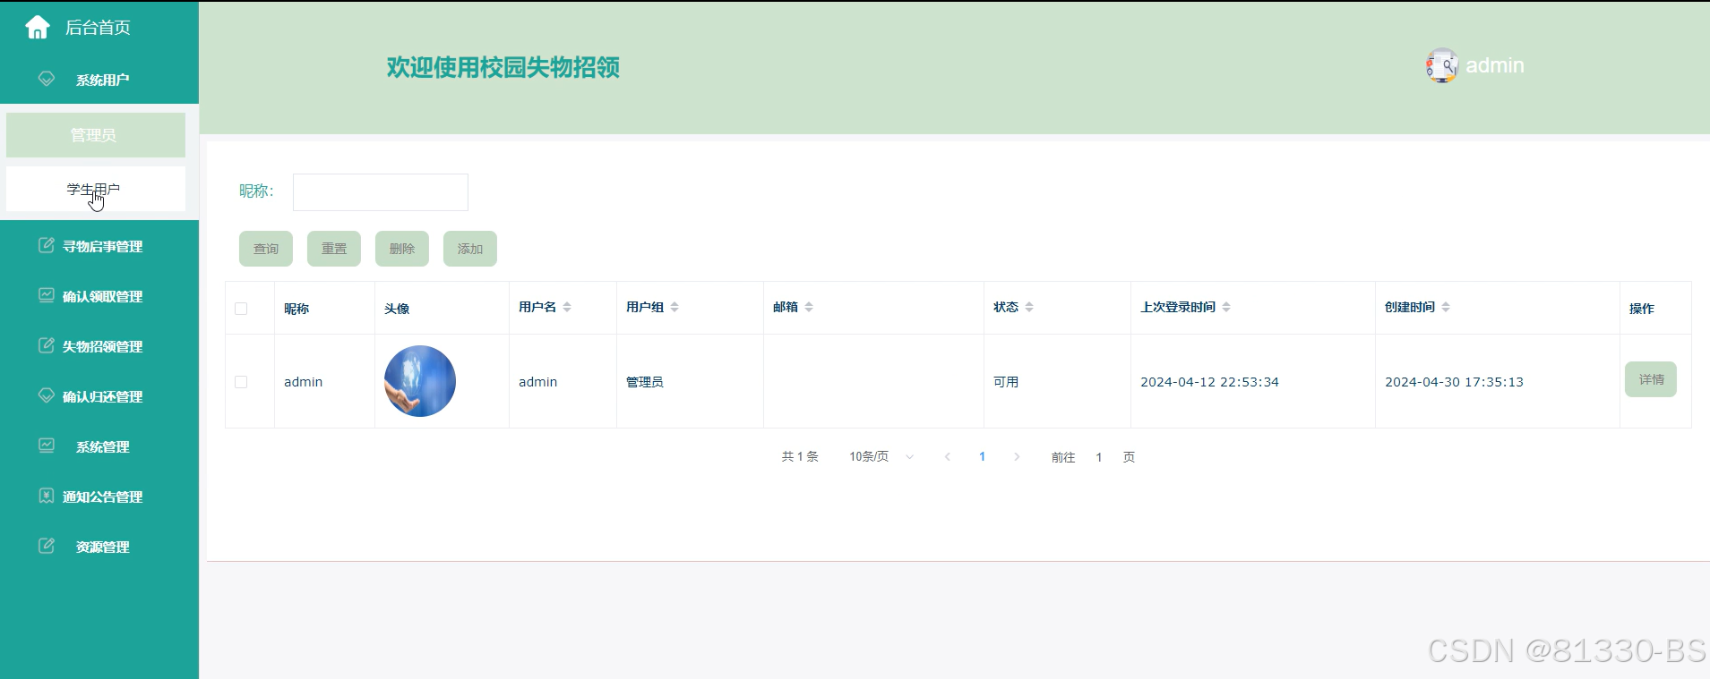Click the 欢迎使用校园失物招领 title

tap(503, 67)
